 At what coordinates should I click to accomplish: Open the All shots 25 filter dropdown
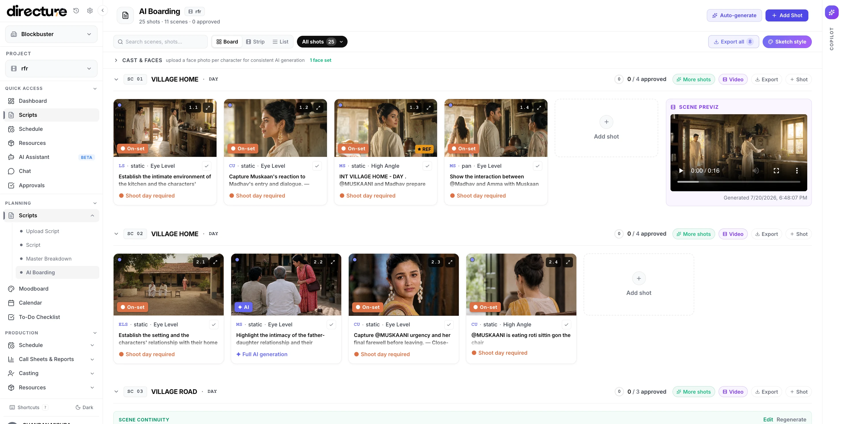(x=322, y=42)
